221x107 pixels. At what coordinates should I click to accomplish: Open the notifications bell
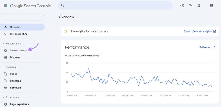[x=199, y=6]
